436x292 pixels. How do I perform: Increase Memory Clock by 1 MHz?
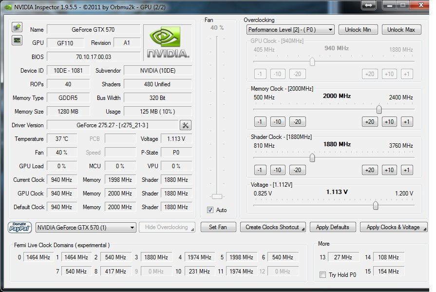click(x=407, y=122)
